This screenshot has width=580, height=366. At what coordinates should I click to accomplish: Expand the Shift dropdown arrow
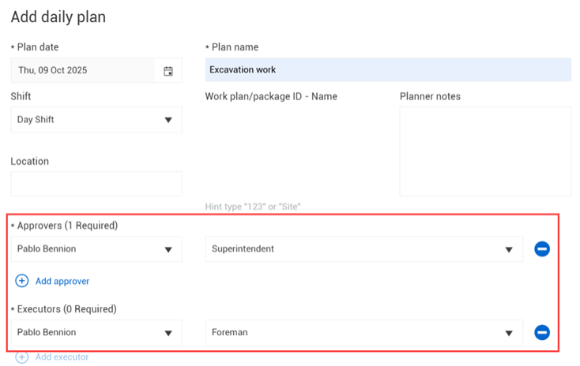tap(168, 120)
